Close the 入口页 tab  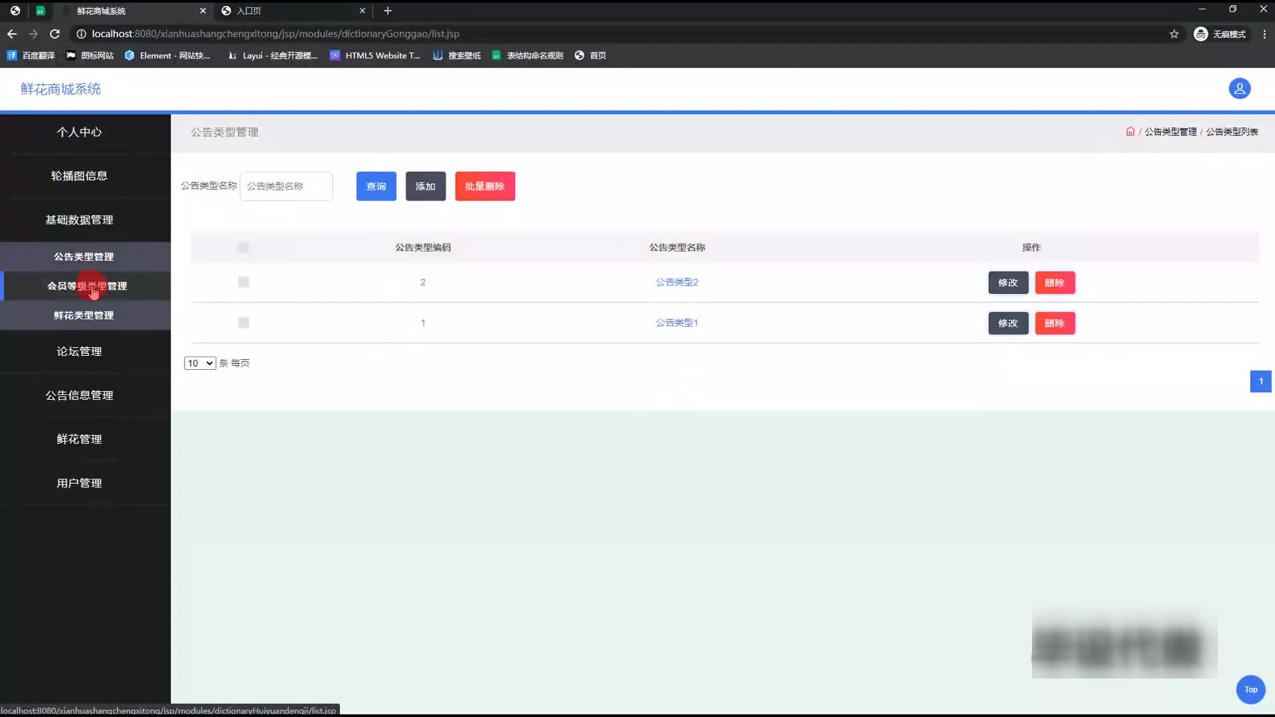point(363,11)
